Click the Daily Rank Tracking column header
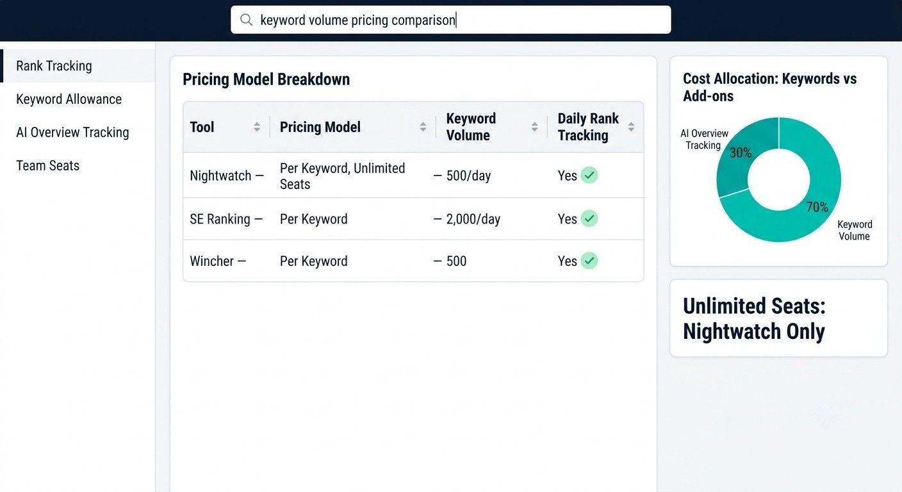Image resolution: width=902 pixels, height=492 pixels. point(596,127)
